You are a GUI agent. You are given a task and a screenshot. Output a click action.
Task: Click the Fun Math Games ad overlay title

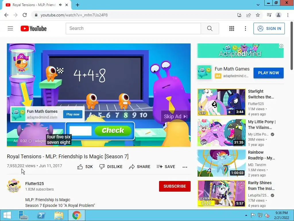pyautogui.click(x=42, y=111)
